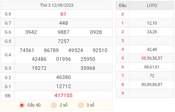
Task: Click the G.5 result 7257
Action: click(63, 41)
